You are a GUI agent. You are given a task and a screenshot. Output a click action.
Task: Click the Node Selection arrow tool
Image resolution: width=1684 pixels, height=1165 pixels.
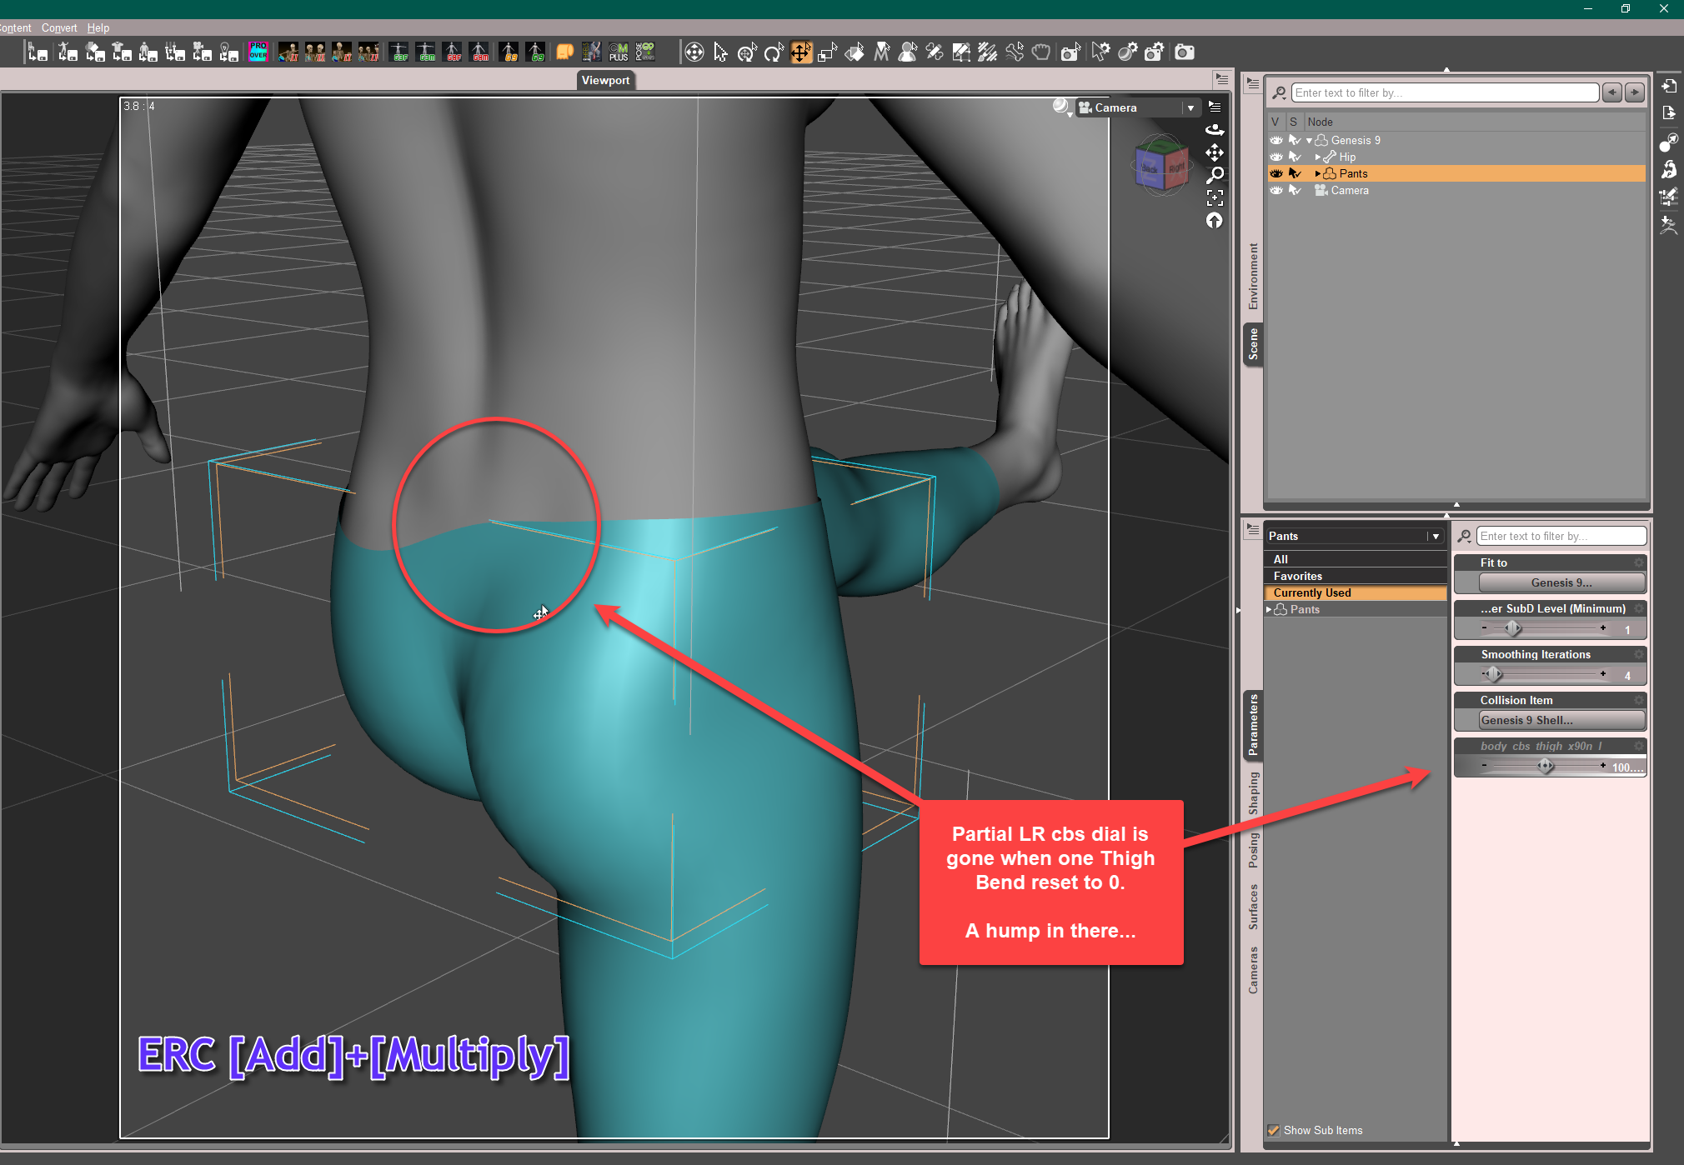click(720, 52)
